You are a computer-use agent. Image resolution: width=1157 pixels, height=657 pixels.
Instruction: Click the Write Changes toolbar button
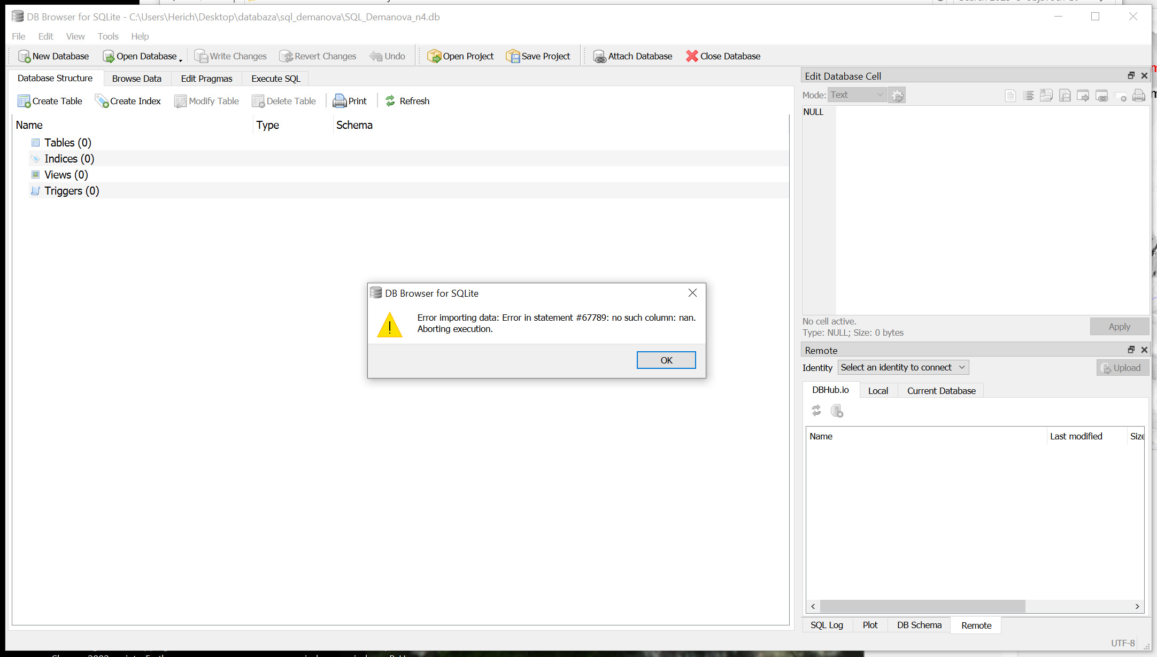(230, 56)
